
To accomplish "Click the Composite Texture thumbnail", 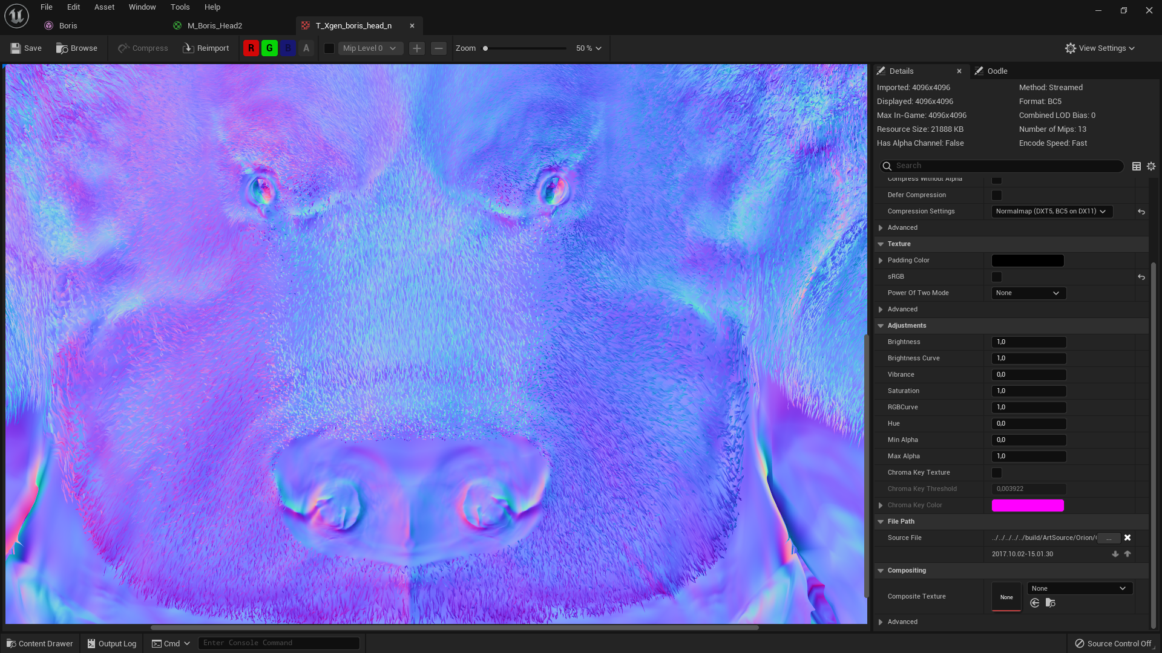I will [1006, 597].
